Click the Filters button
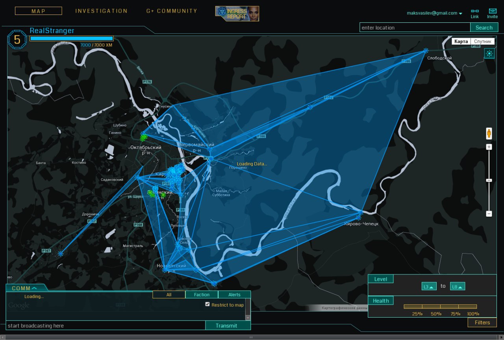Screen dimensions: 504x340 (x=482, y=323)
